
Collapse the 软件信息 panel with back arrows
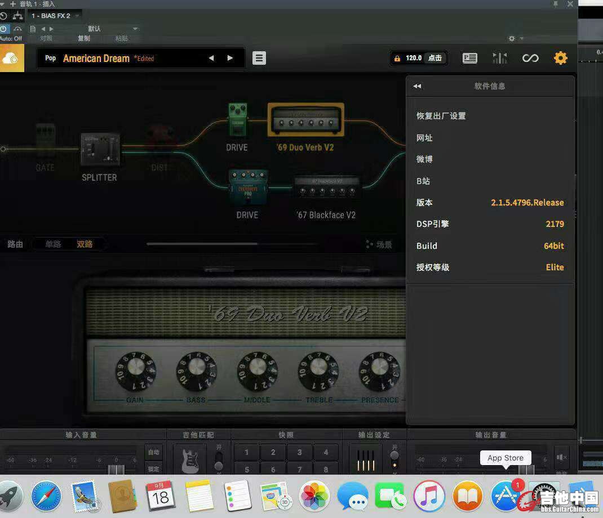click(417, 86)
